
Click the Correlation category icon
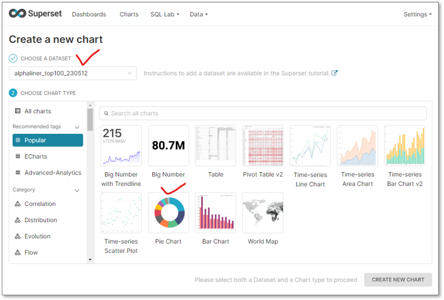(18, 204)
